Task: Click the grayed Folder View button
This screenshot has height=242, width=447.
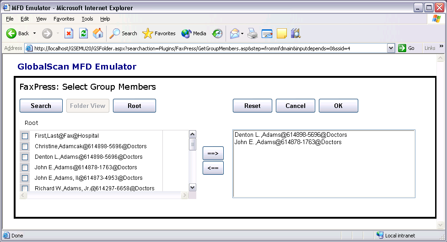Action: point(88,106)
